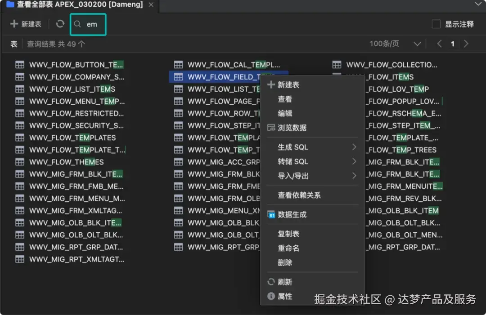This screenshot has height=315, width=486.
Task: Click the 新建表 toolbar button
Action: (x=26, y=24)
